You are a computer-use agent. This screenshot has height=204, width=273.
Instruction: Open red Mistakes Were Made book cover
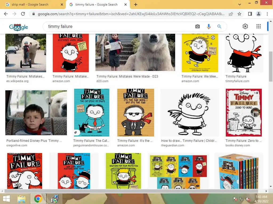(71, 53)
